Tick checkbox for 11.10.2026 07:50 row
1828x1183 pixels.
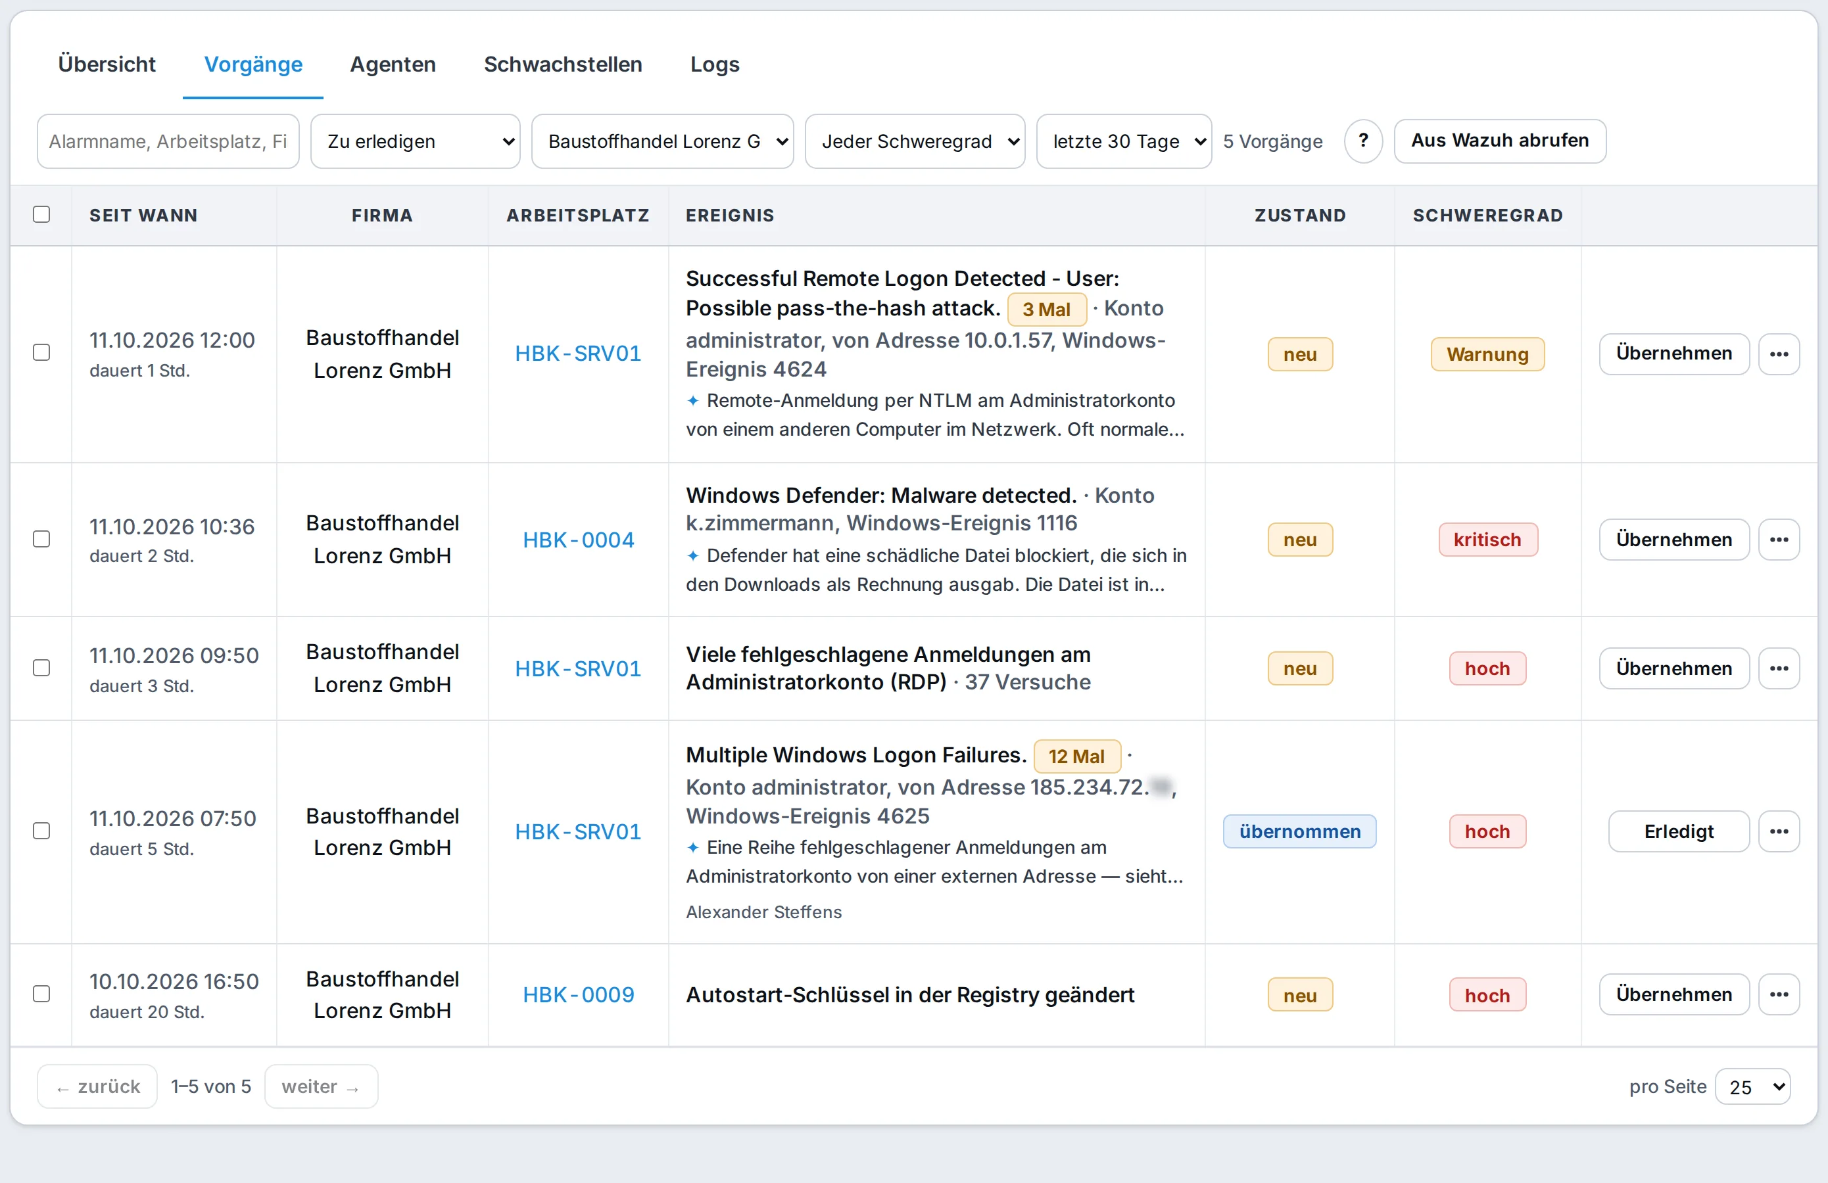tap(41, 831)
